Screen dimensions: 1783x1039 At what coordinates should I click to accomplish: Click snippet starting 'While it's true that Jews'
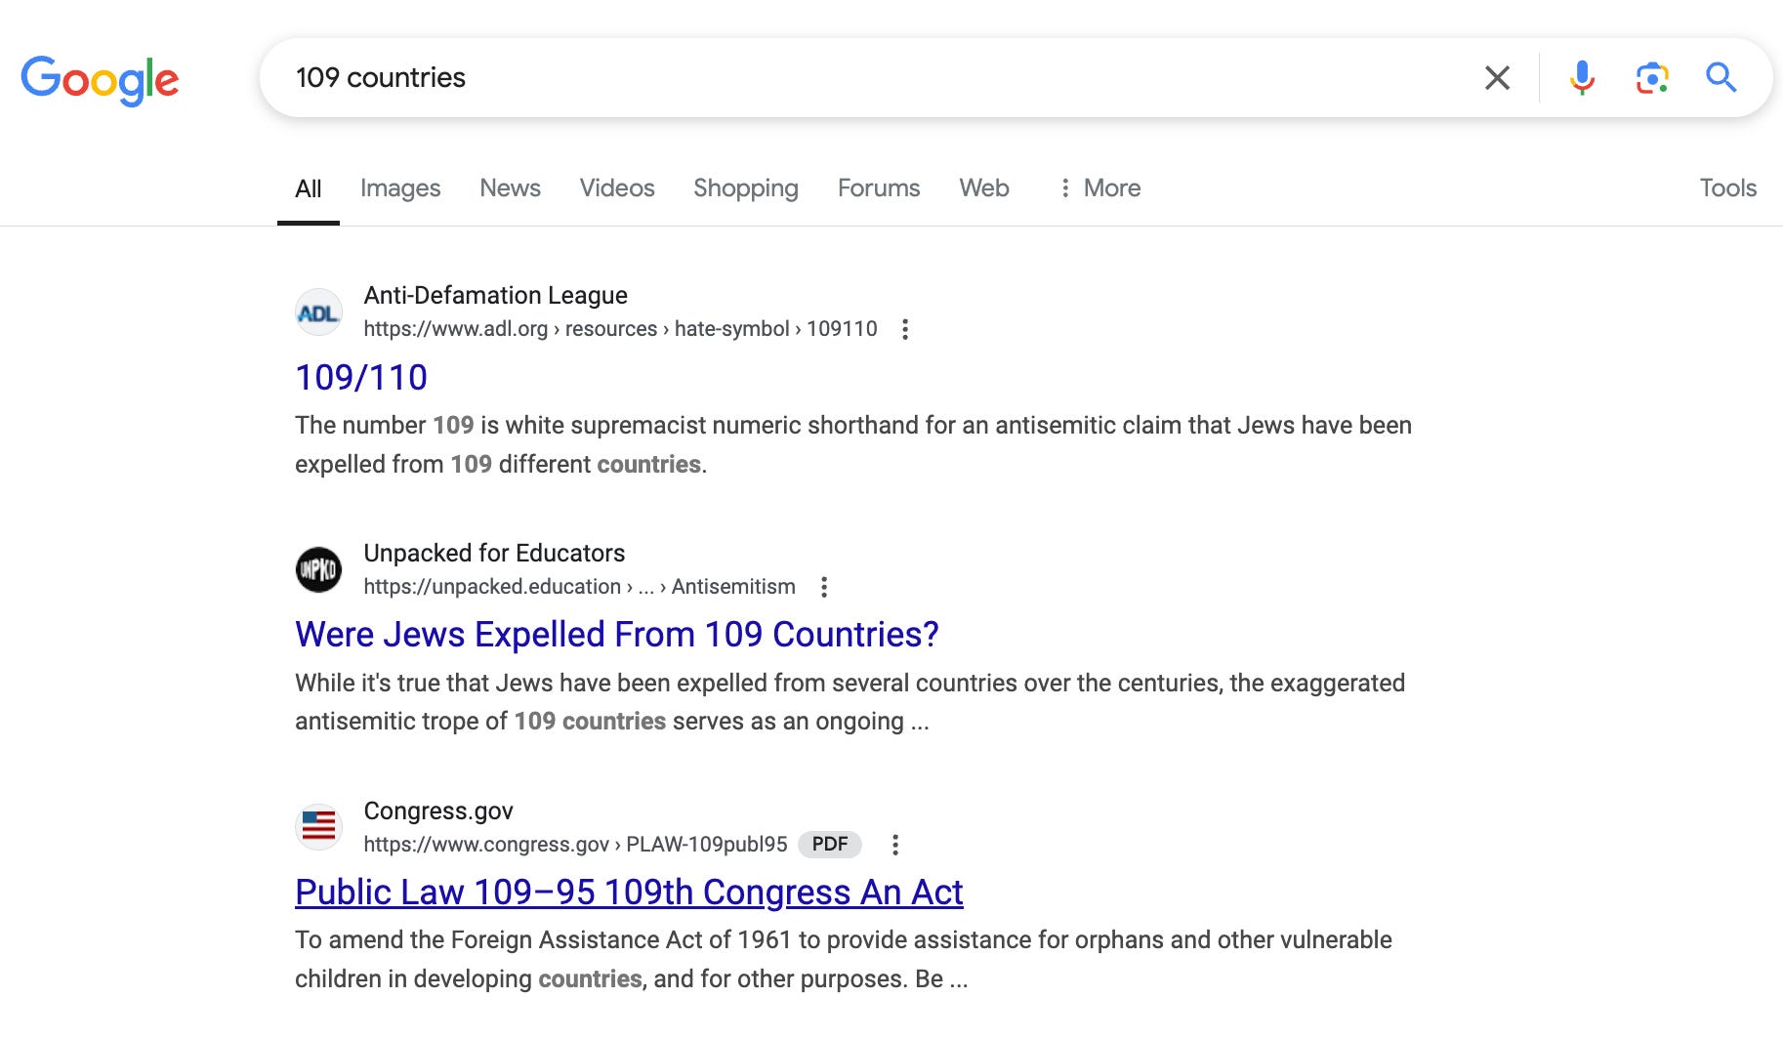(x=850, y=702)
